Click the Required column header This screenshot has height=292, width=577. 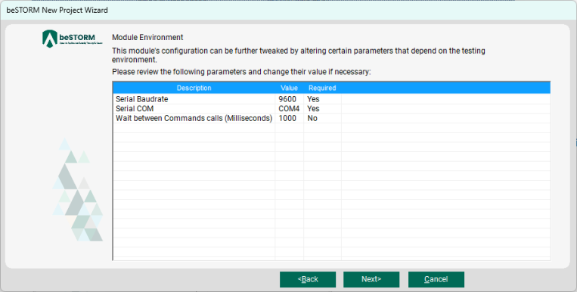point(322,88)
